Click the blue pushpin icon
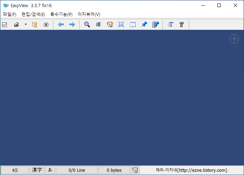This screenshot has height=175, width=244. point(144,24)
